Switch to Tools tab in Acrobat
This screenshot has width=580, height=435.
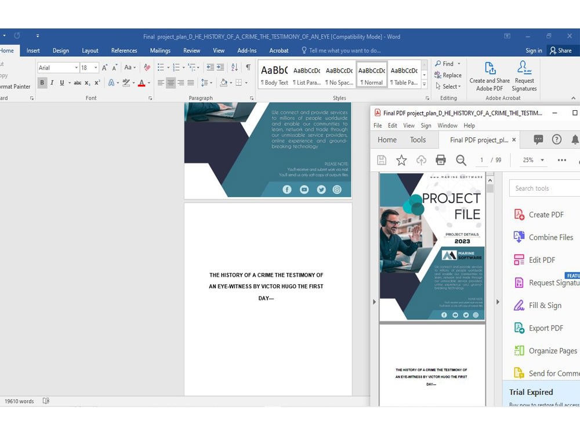click(x=418, y=140)
